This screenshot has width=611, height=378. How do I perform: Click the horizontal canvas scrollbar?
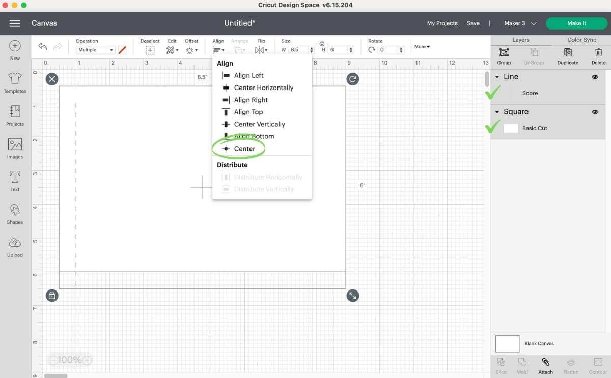point(55,376)
